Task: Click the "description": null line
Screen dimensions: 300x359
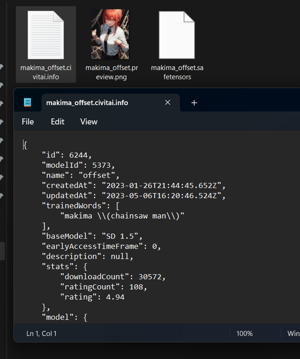Action: (x=87, y=256)
